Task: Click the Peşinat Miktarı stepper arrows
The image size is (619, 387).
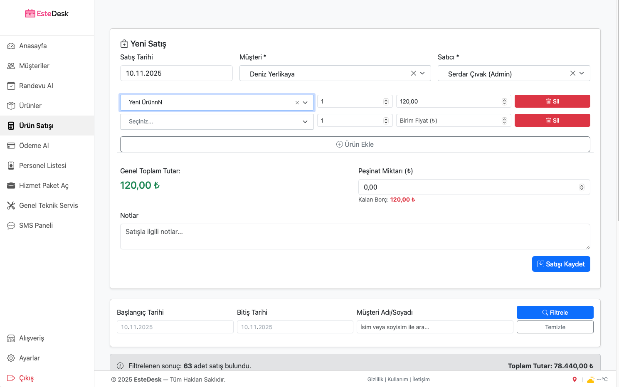Action: coord(582,187)
